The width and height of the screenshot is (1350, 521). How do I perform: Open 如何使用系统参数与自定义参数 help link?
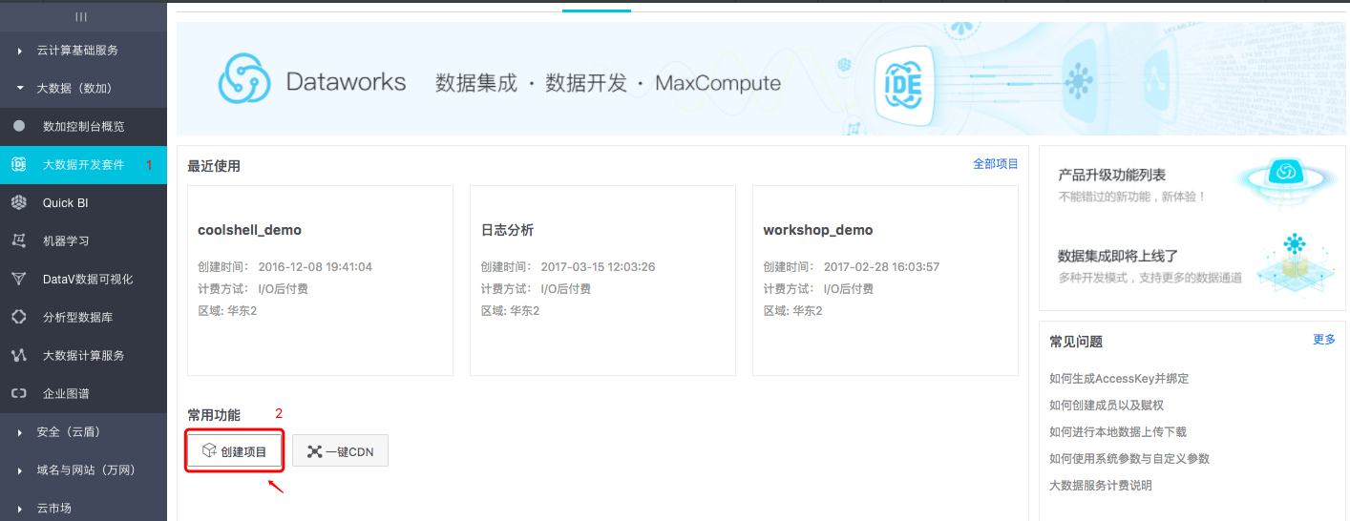(x=1129, y=459)
